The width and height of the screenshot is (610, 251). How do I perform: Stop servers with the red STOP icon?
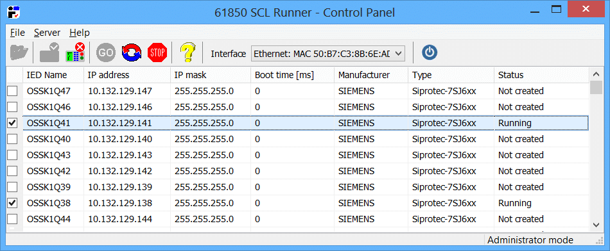157,53
